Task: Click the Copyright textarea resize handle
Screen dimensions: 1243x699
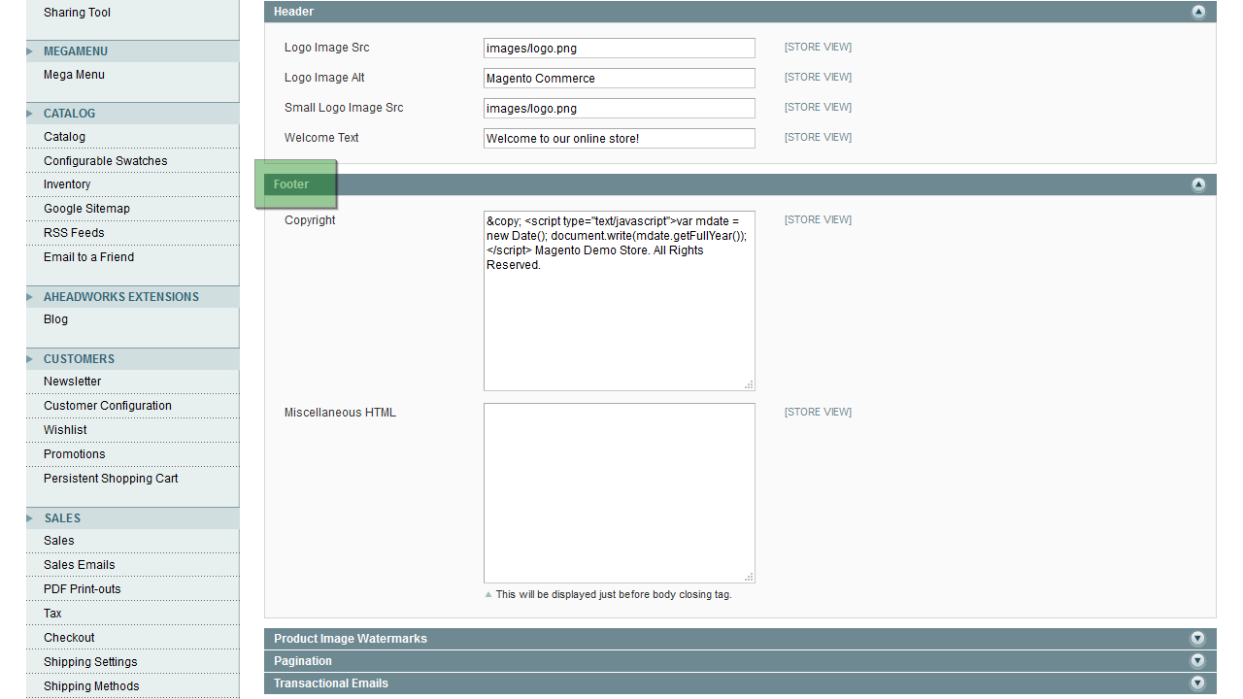Action: [x=749, y=385]
